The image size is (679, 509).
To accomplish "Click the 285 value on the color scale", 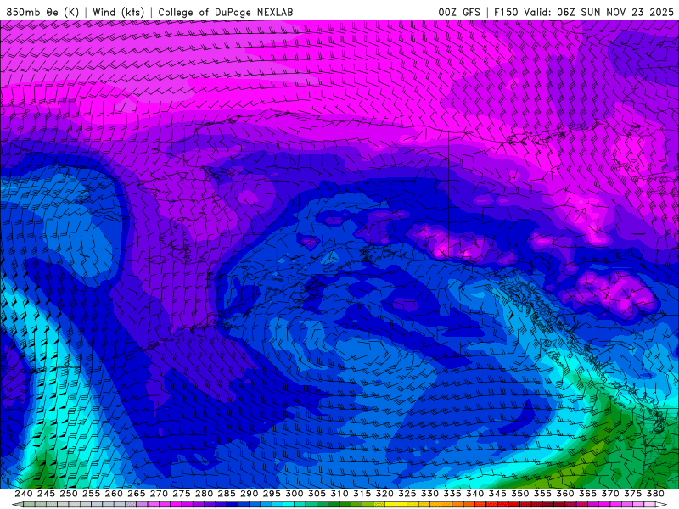I will tap(227, 494).
